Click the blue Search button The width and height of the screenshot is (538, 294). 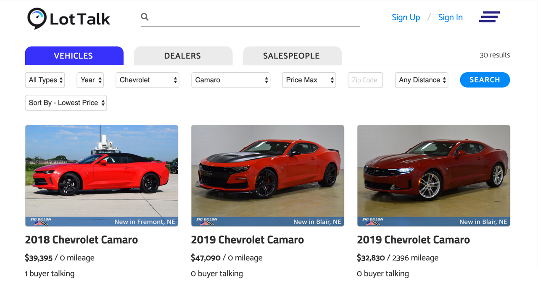(485, 80)
